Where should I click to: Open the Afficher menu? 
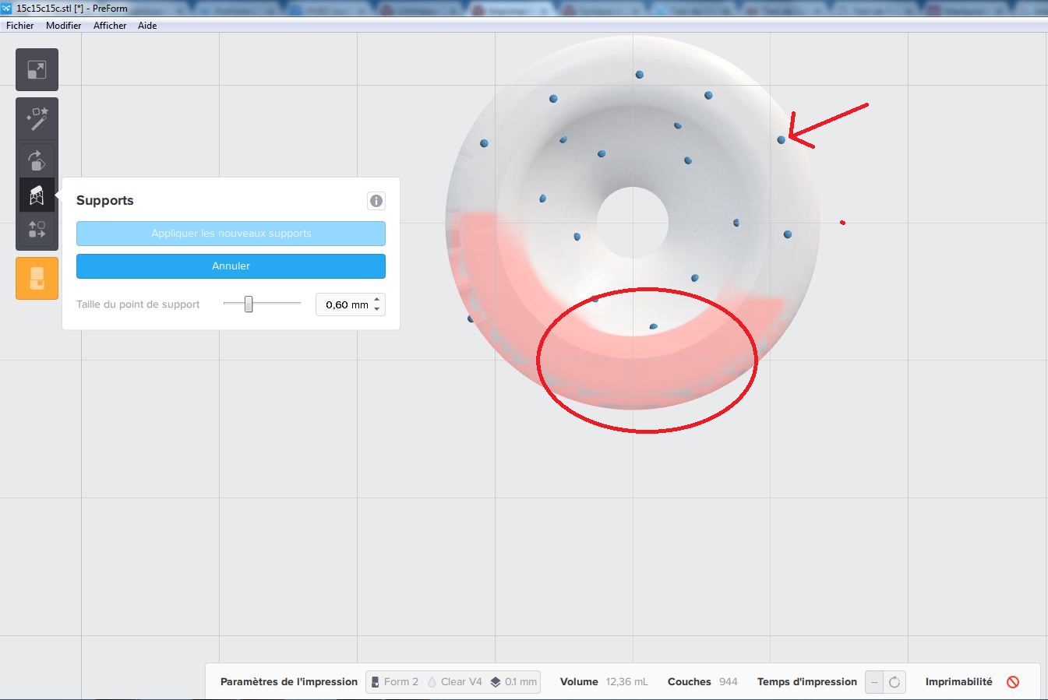110,26
